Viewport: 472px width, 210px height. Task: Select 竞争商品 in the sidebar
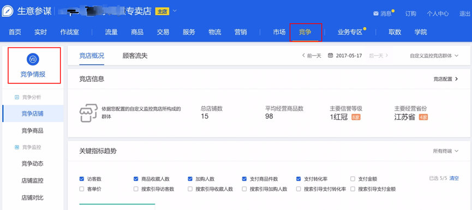pyautogui.click(x=32, y=130)
